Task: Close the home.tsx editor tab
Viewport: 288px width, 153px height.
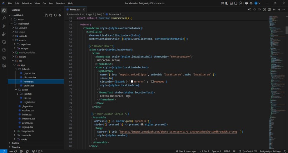Action: tap(84, 10)
